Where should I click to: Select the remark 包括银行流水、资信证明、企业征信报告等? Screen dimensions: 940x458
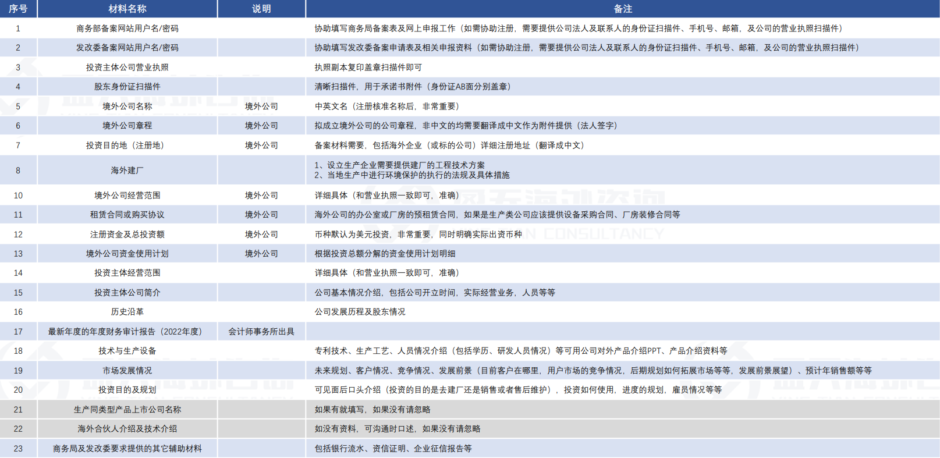393,449
